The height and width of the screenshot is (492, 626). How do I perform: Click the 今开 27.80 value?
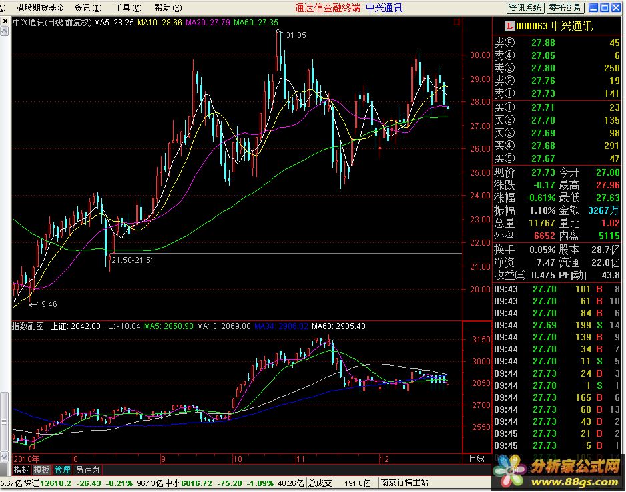(607, 172)
